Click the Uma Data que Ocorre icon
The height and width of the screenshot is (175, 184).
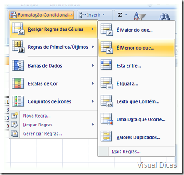pyautogui.click(x=107, y=119)
